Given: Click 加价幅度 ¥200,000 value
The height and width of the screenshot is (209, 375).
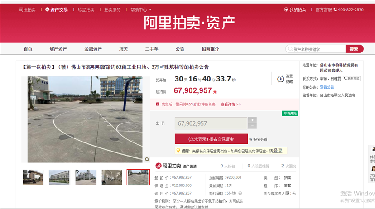Looking at the screenshot, I should click(234, 178).
